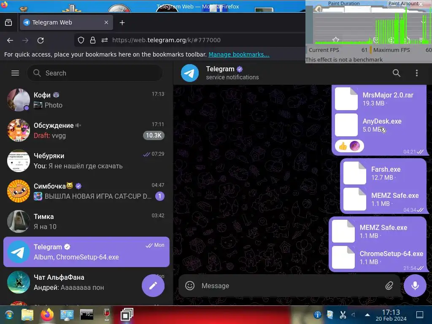This screenshot has width=432, height=324.
Task: Click the blue info tray icon
Action: [x=317, y=315]
